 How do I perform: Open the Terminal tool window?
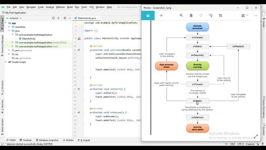click(25, 140)
